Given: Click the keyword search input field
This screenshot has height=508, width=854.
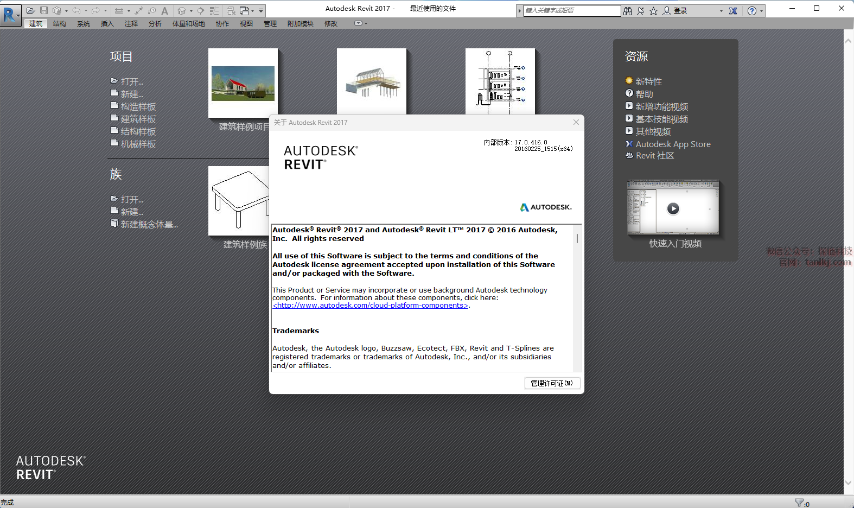Looking at the screenshot, I should (571, 11).
